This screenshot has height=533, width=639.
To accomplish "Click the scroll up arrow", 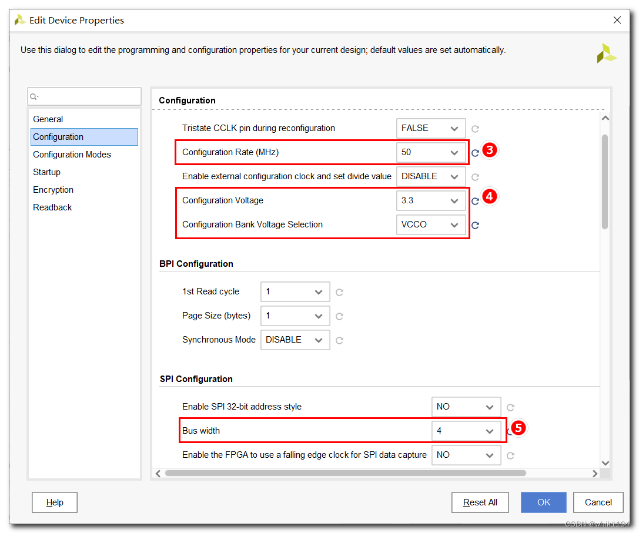I will [x=605, y=118].
